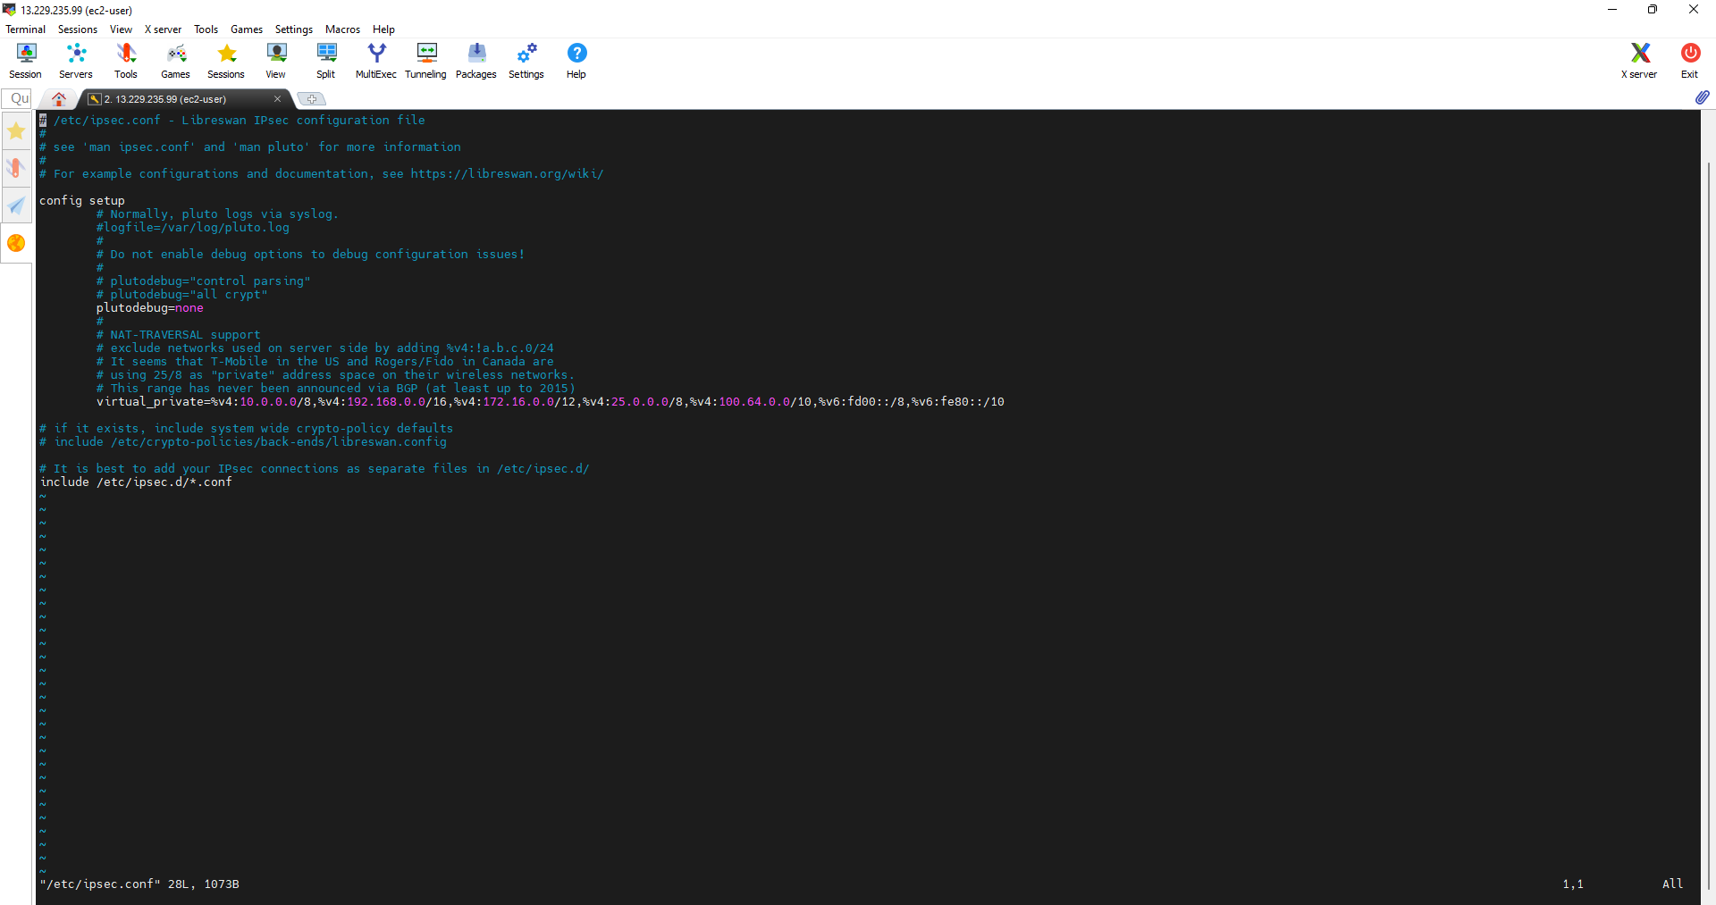This screenshot has height=905, width=1716.
Task: Open the Settings menu
Action: 293,29
